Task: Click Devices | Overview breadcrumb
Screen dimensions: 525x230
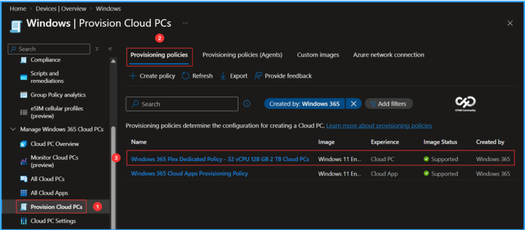Action: click(x=61, y=8)
